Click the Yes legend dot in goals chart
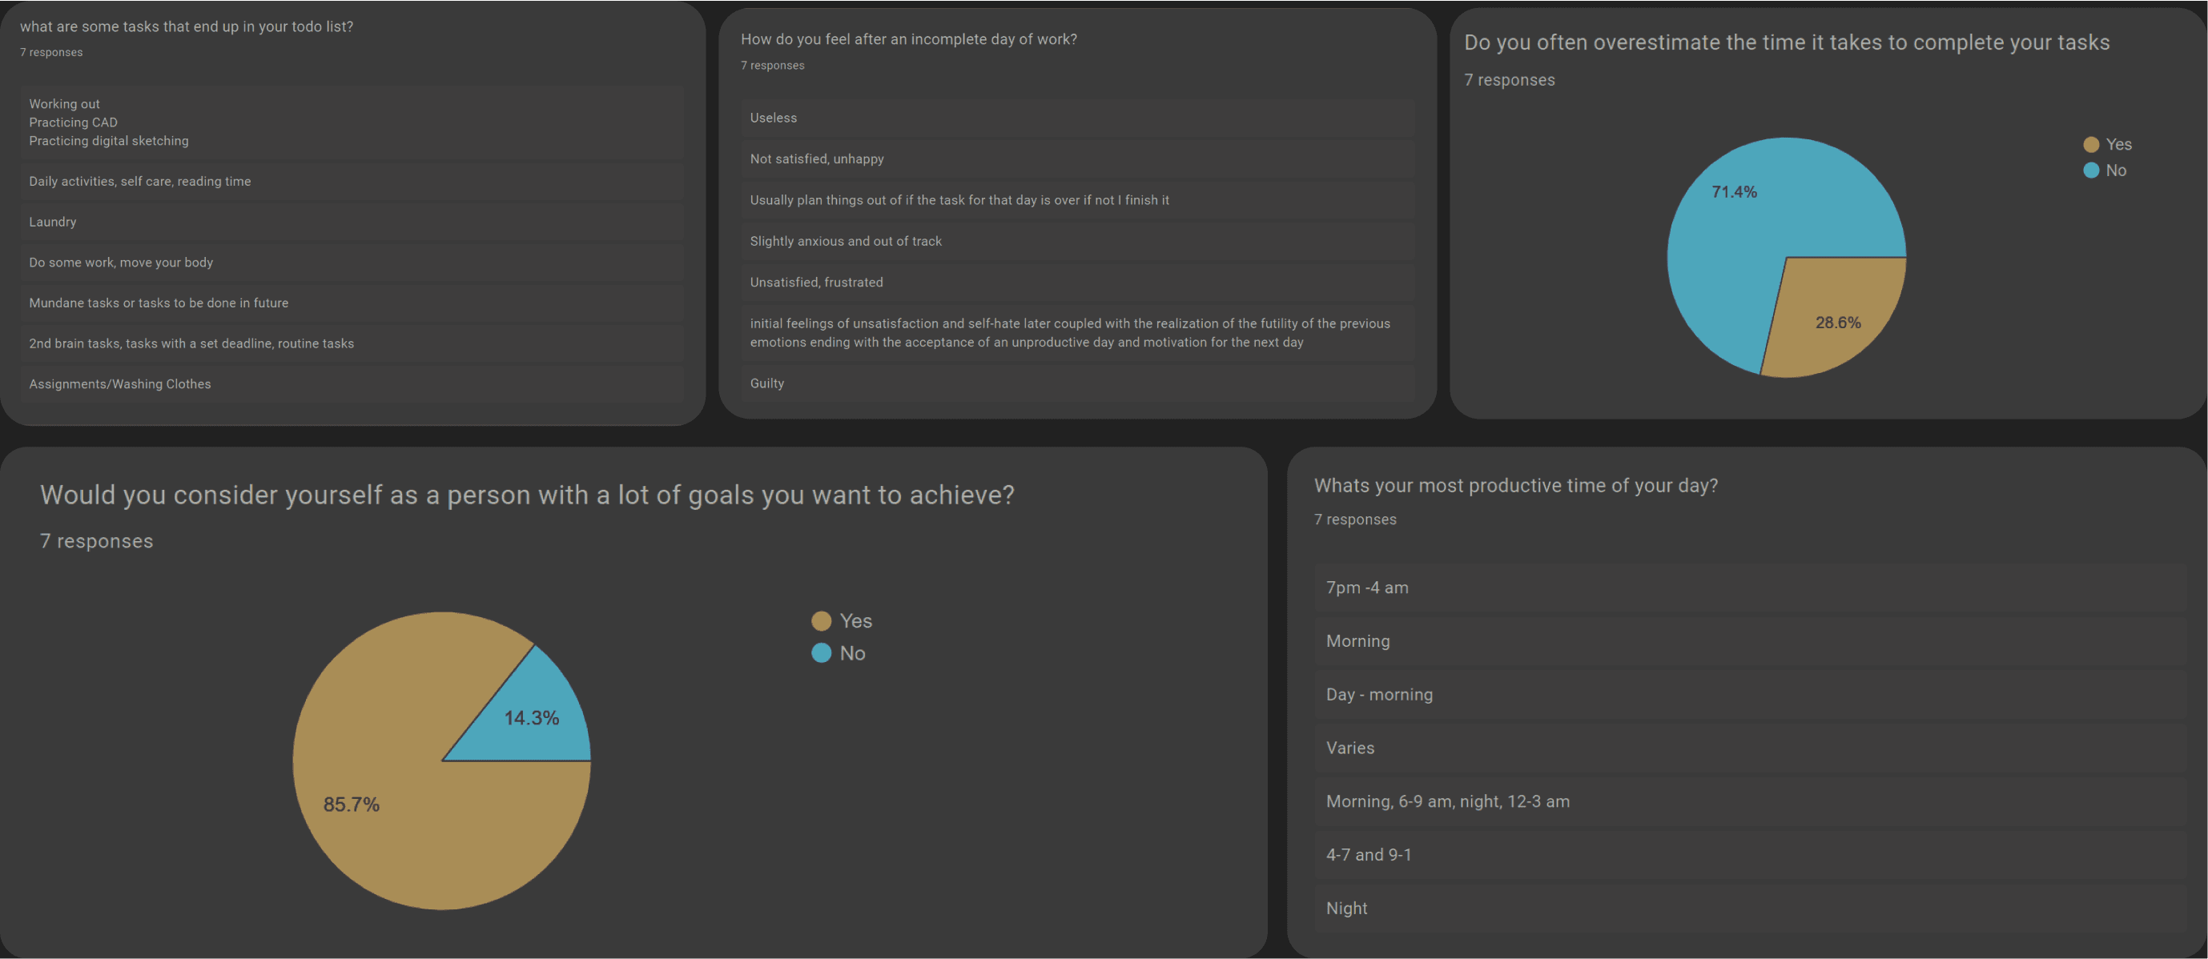The width and height of the screenshot is (2208, 959). pos(821,621)
